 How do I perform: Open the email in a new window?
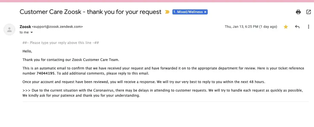tap(308, 12)
